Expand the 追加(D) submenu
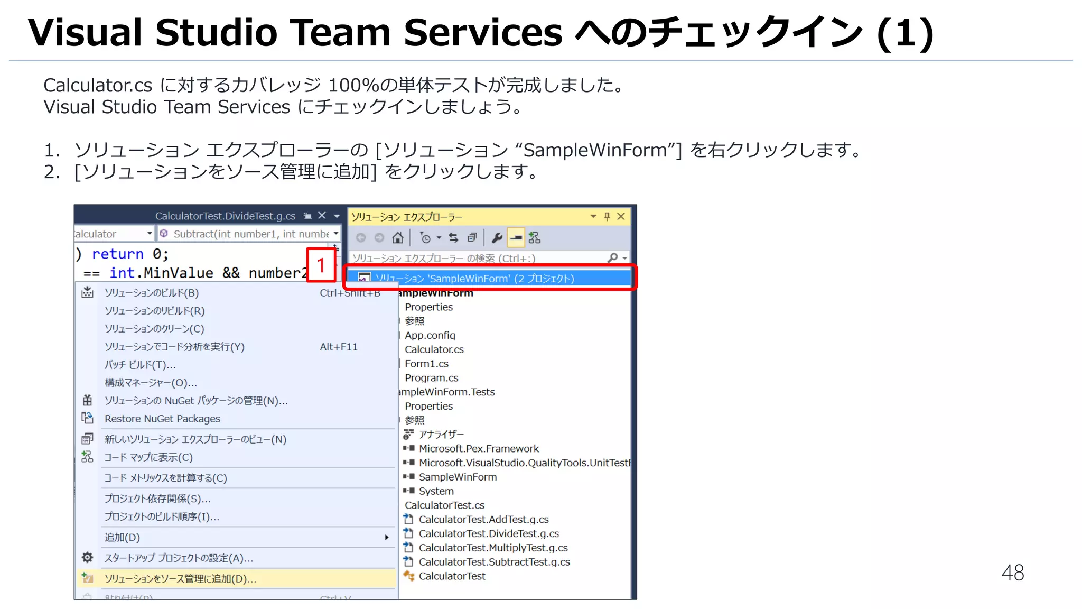 coord(236,537)
